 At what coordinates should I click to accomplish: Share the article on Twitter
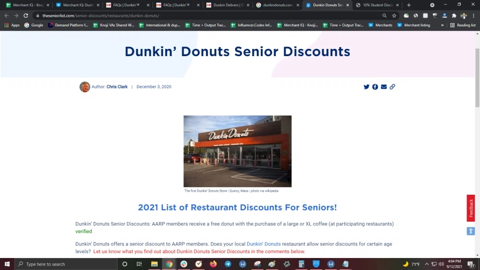coord(366,87)
